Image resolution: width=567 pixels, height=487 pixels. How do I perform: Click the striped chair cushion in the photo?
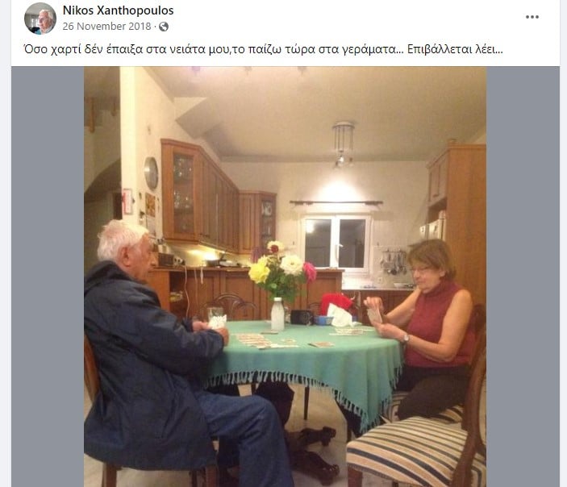point(414,450)
